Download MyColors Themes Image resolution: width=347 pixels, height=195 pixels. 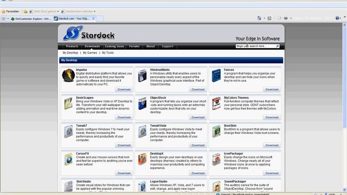click(272, 117)
